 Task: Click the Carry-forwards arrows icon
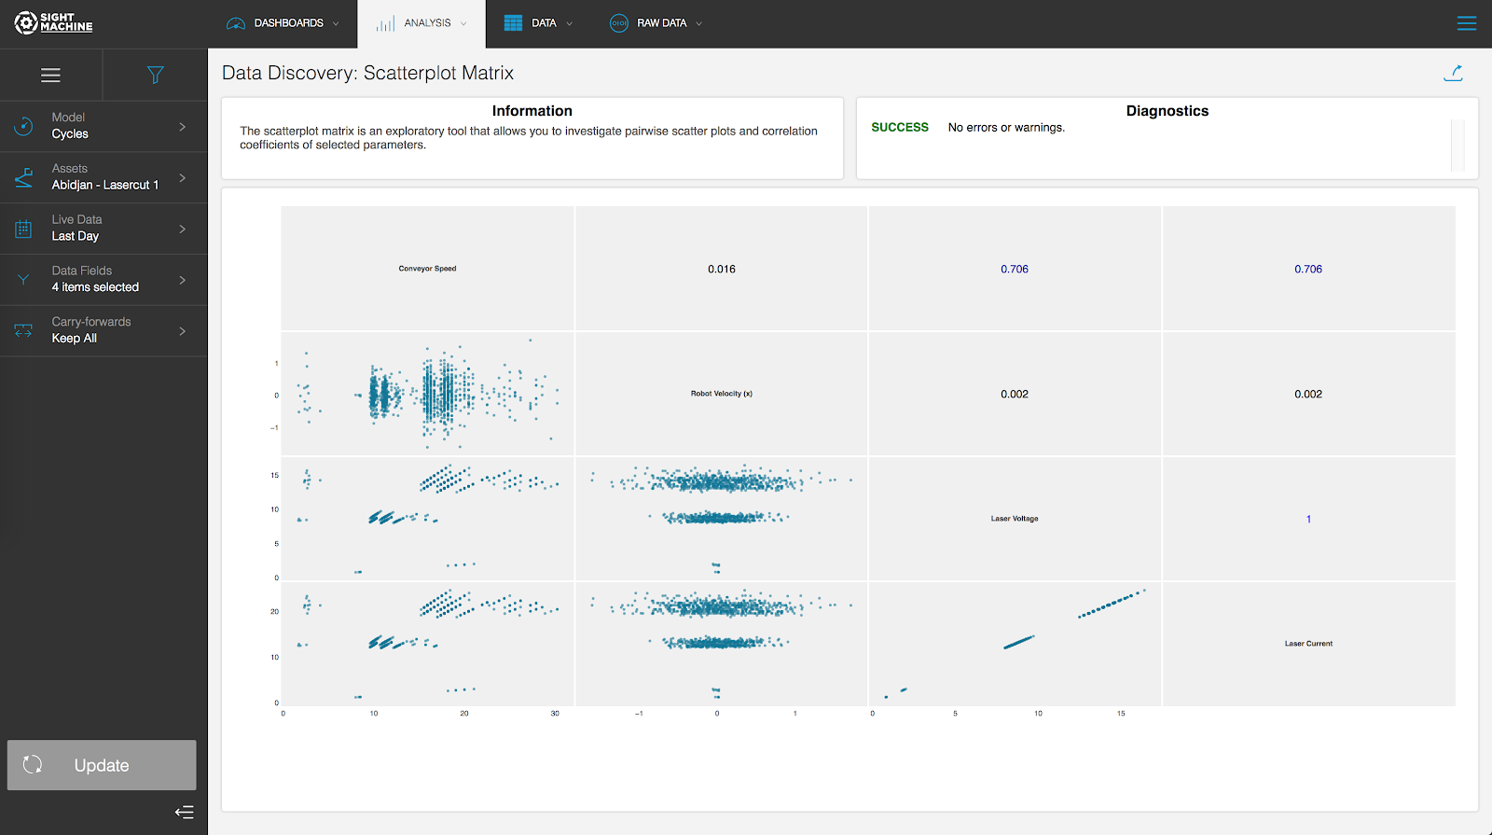tap(23, 331)
